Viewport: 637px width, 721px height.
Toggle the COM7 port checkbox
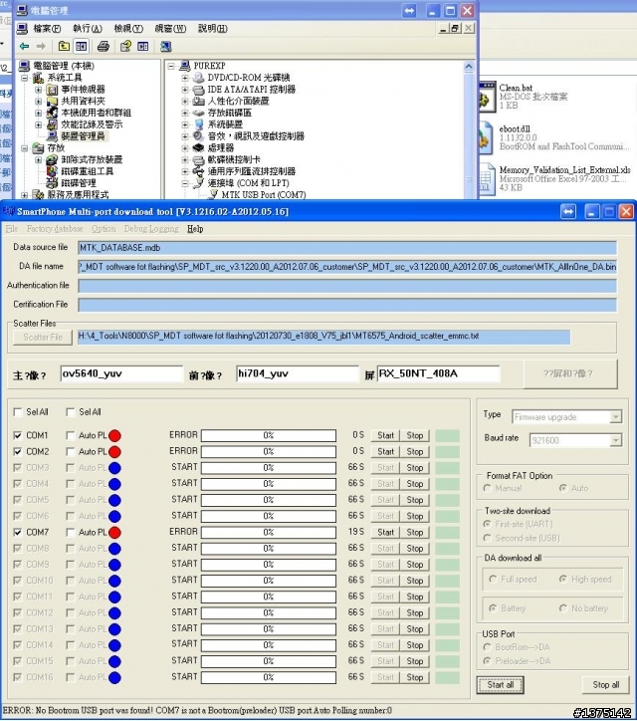(x=18, y=532)
